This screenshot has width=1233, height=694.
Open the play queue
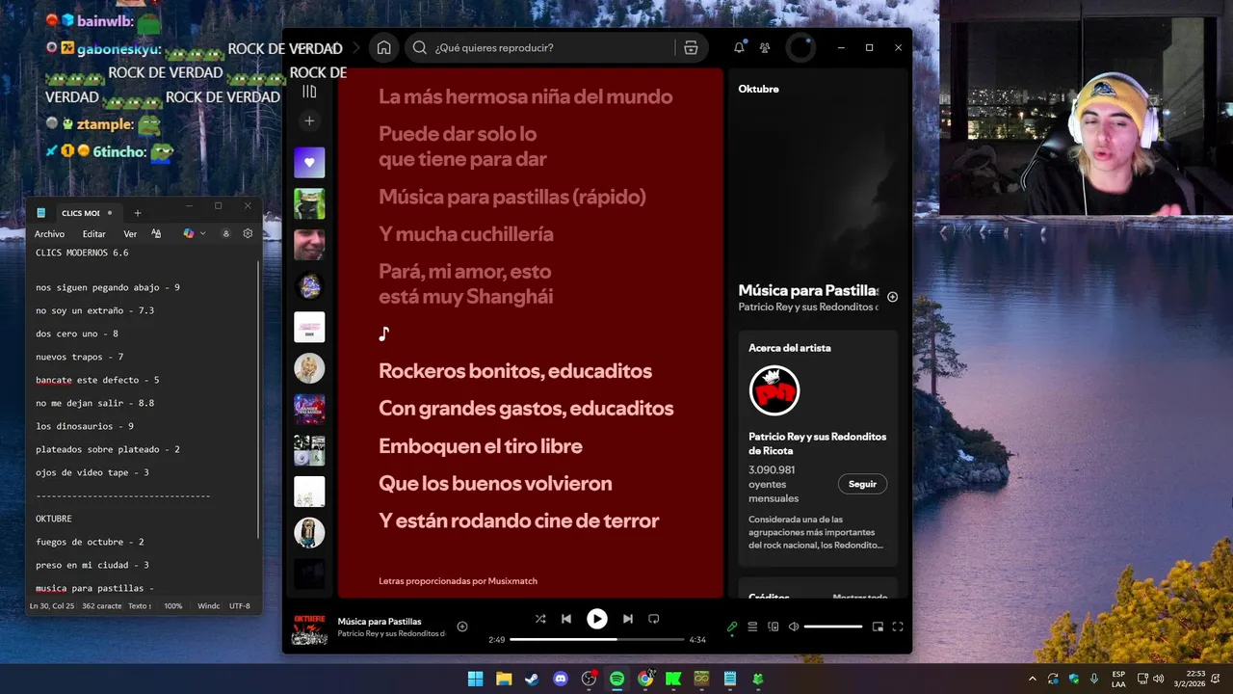(x=753, y=627)
